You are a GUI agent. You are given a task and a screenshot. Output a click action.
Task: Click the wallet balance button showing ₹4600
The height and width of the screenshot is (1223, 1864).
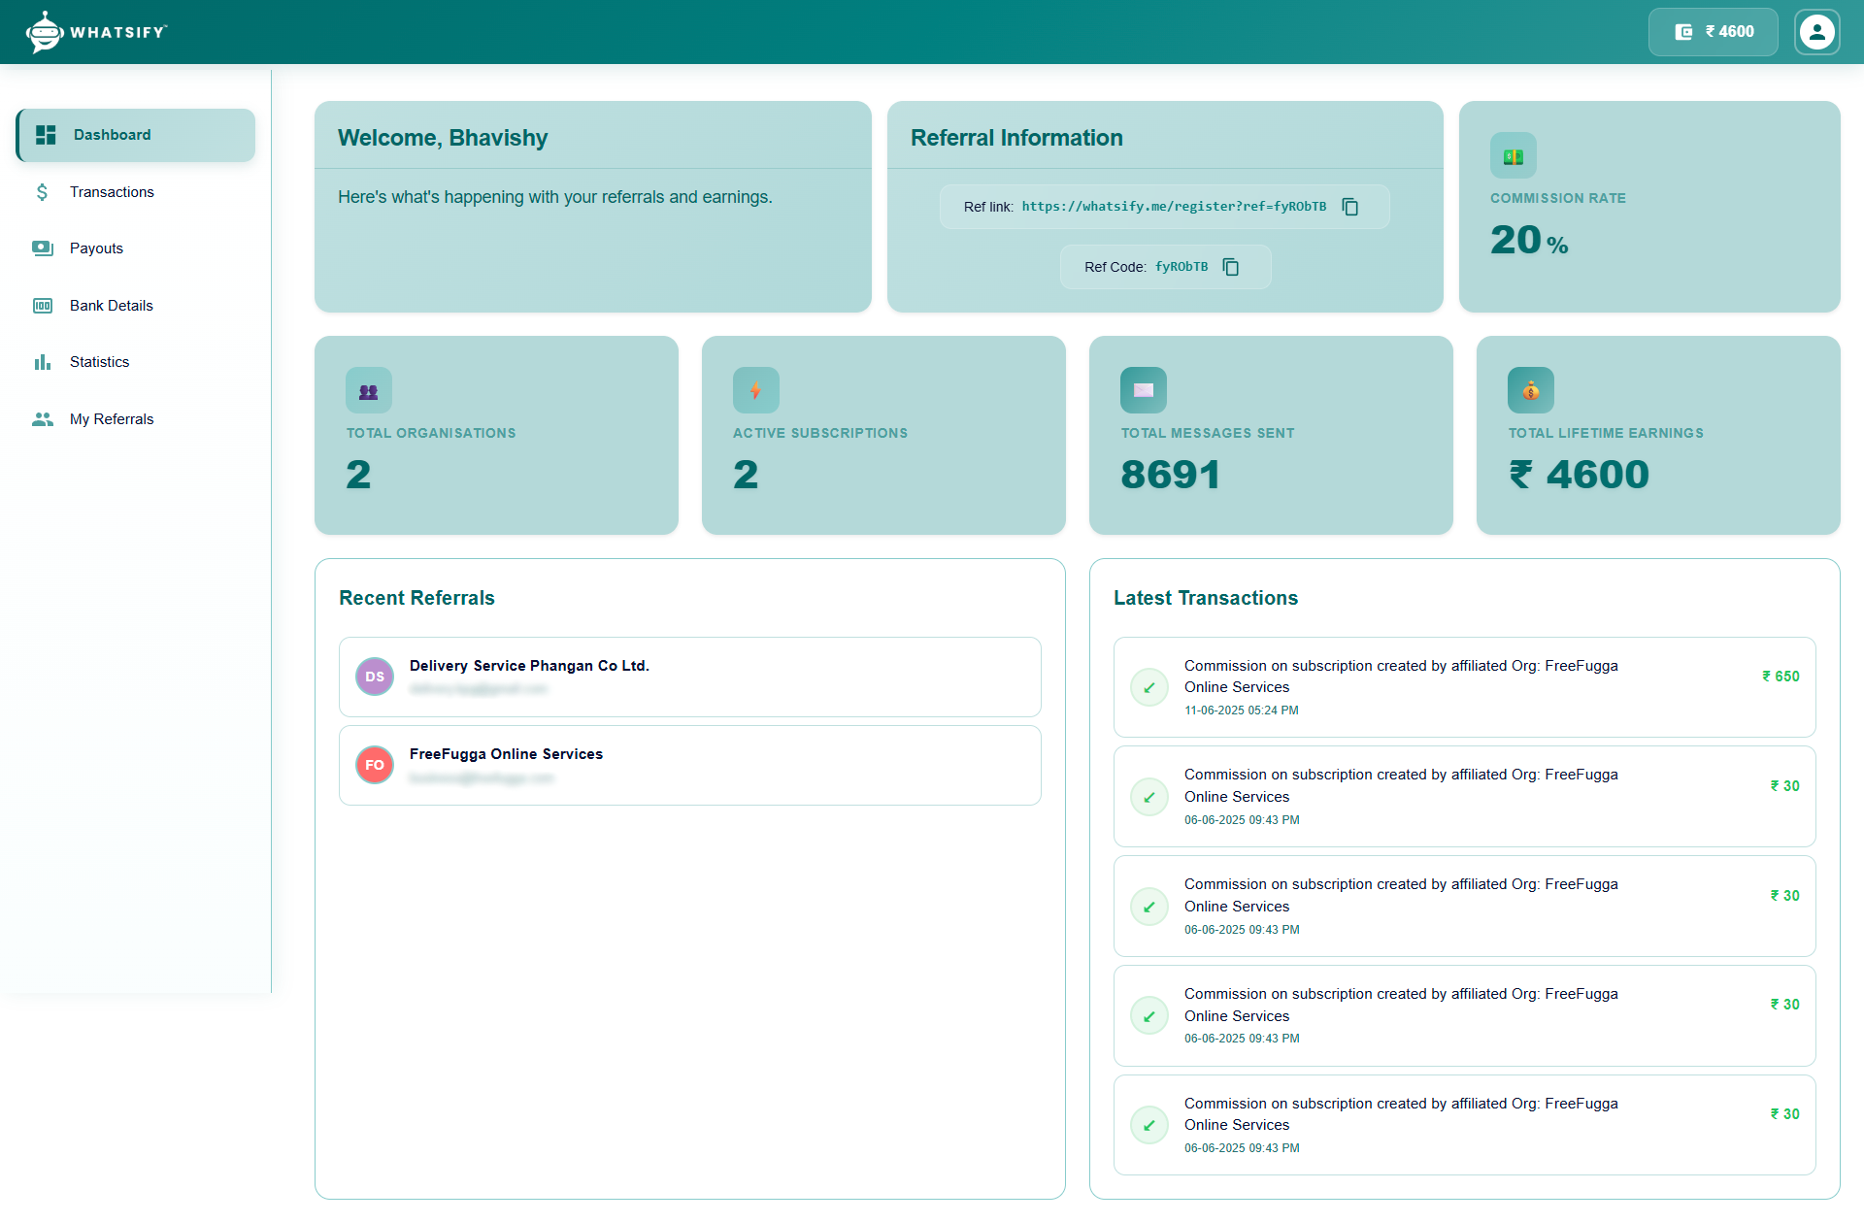[x=1713, y=31]
